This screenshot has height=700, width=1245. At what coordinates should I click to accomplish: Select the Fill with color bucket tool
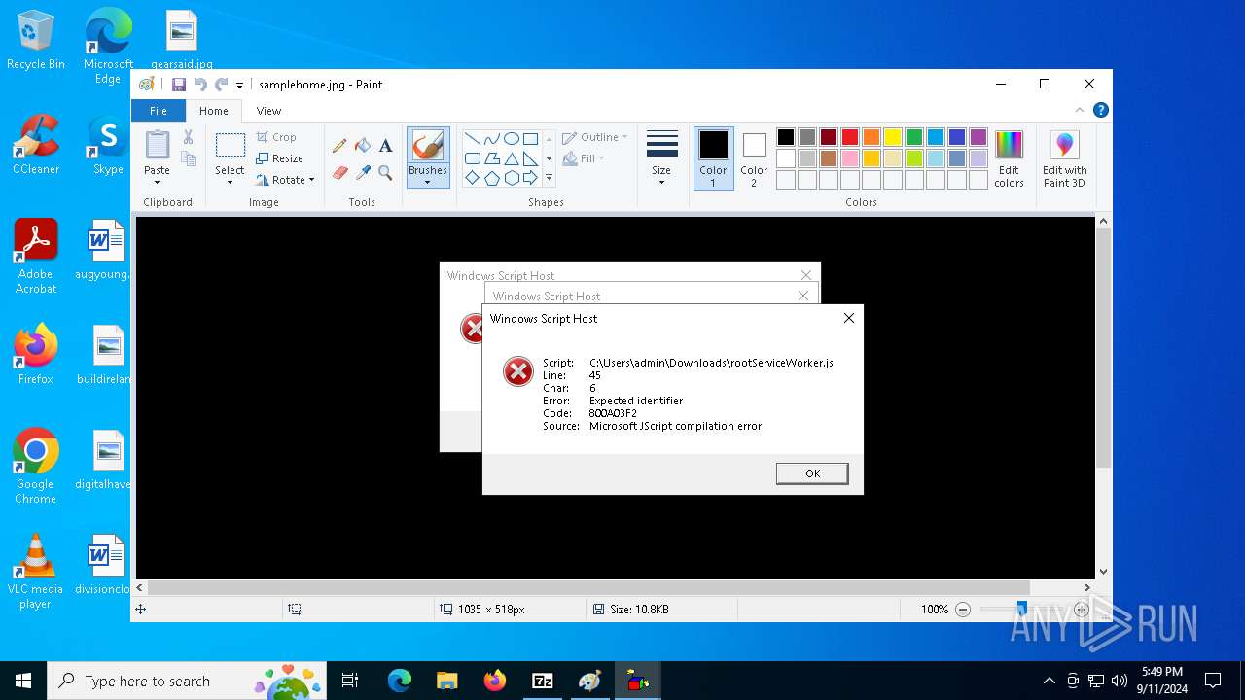363,146
